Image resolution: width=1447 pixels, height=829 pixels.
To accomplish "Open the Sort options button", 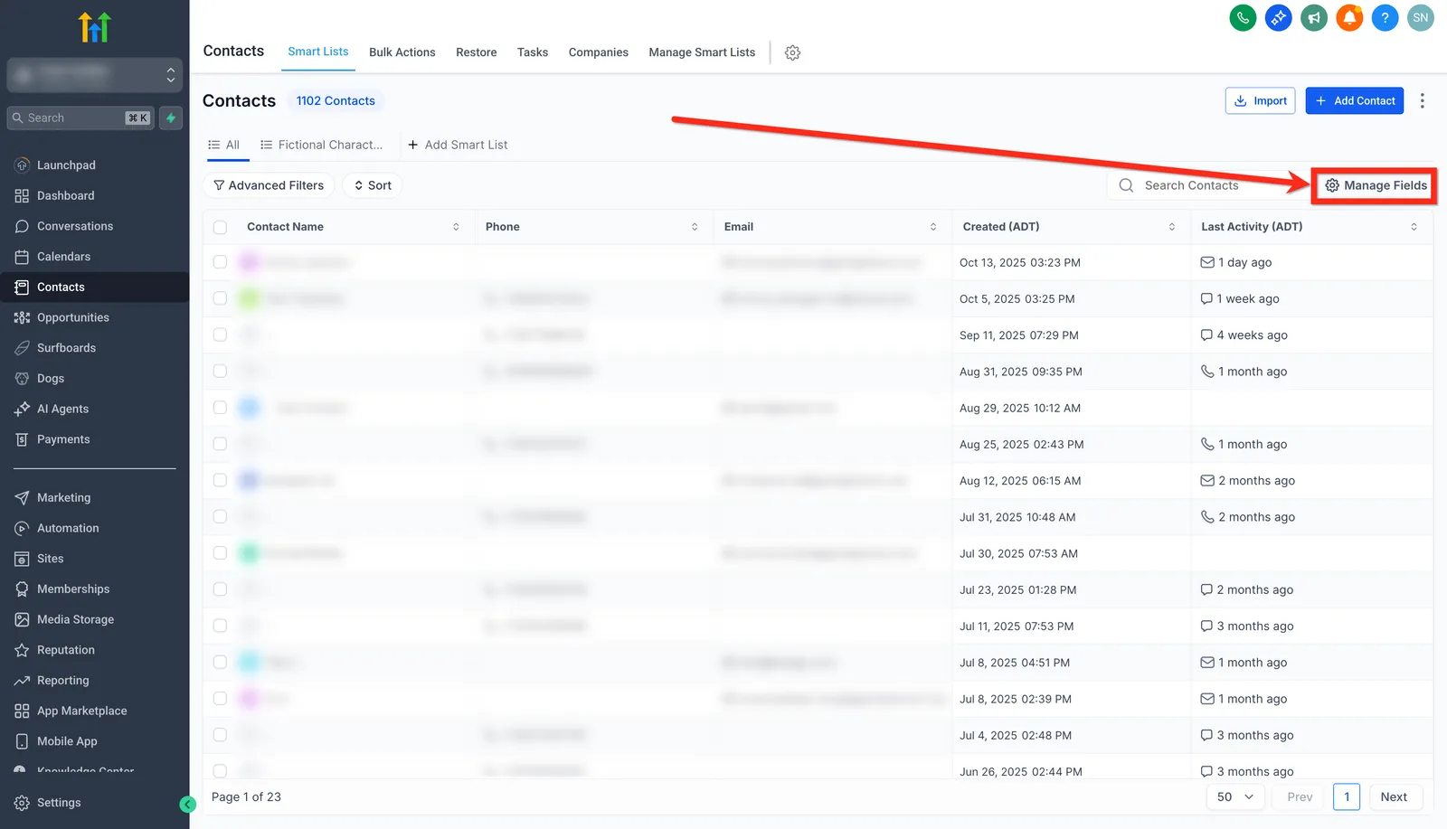I will [373, 185].
